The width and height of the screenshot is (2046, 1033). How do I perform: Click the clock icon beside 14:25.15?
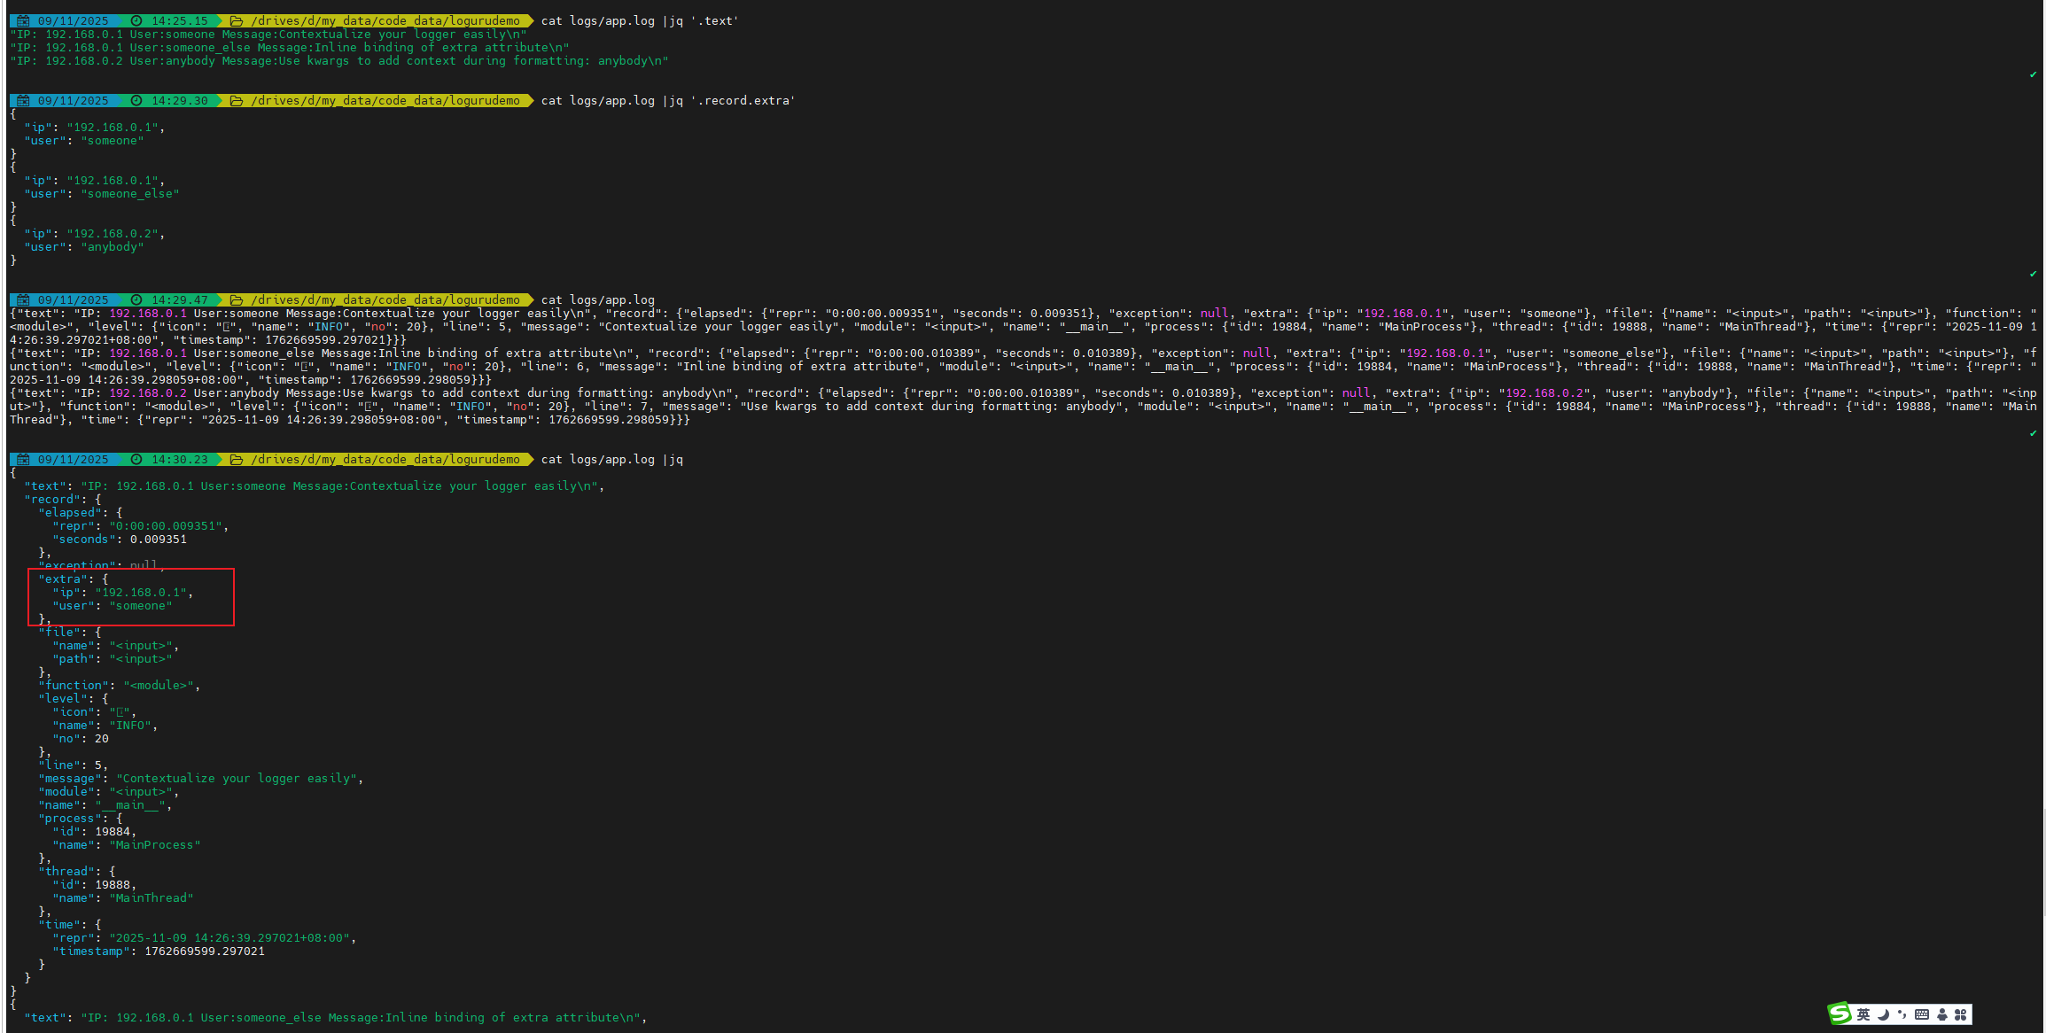(x=135, y=20)
